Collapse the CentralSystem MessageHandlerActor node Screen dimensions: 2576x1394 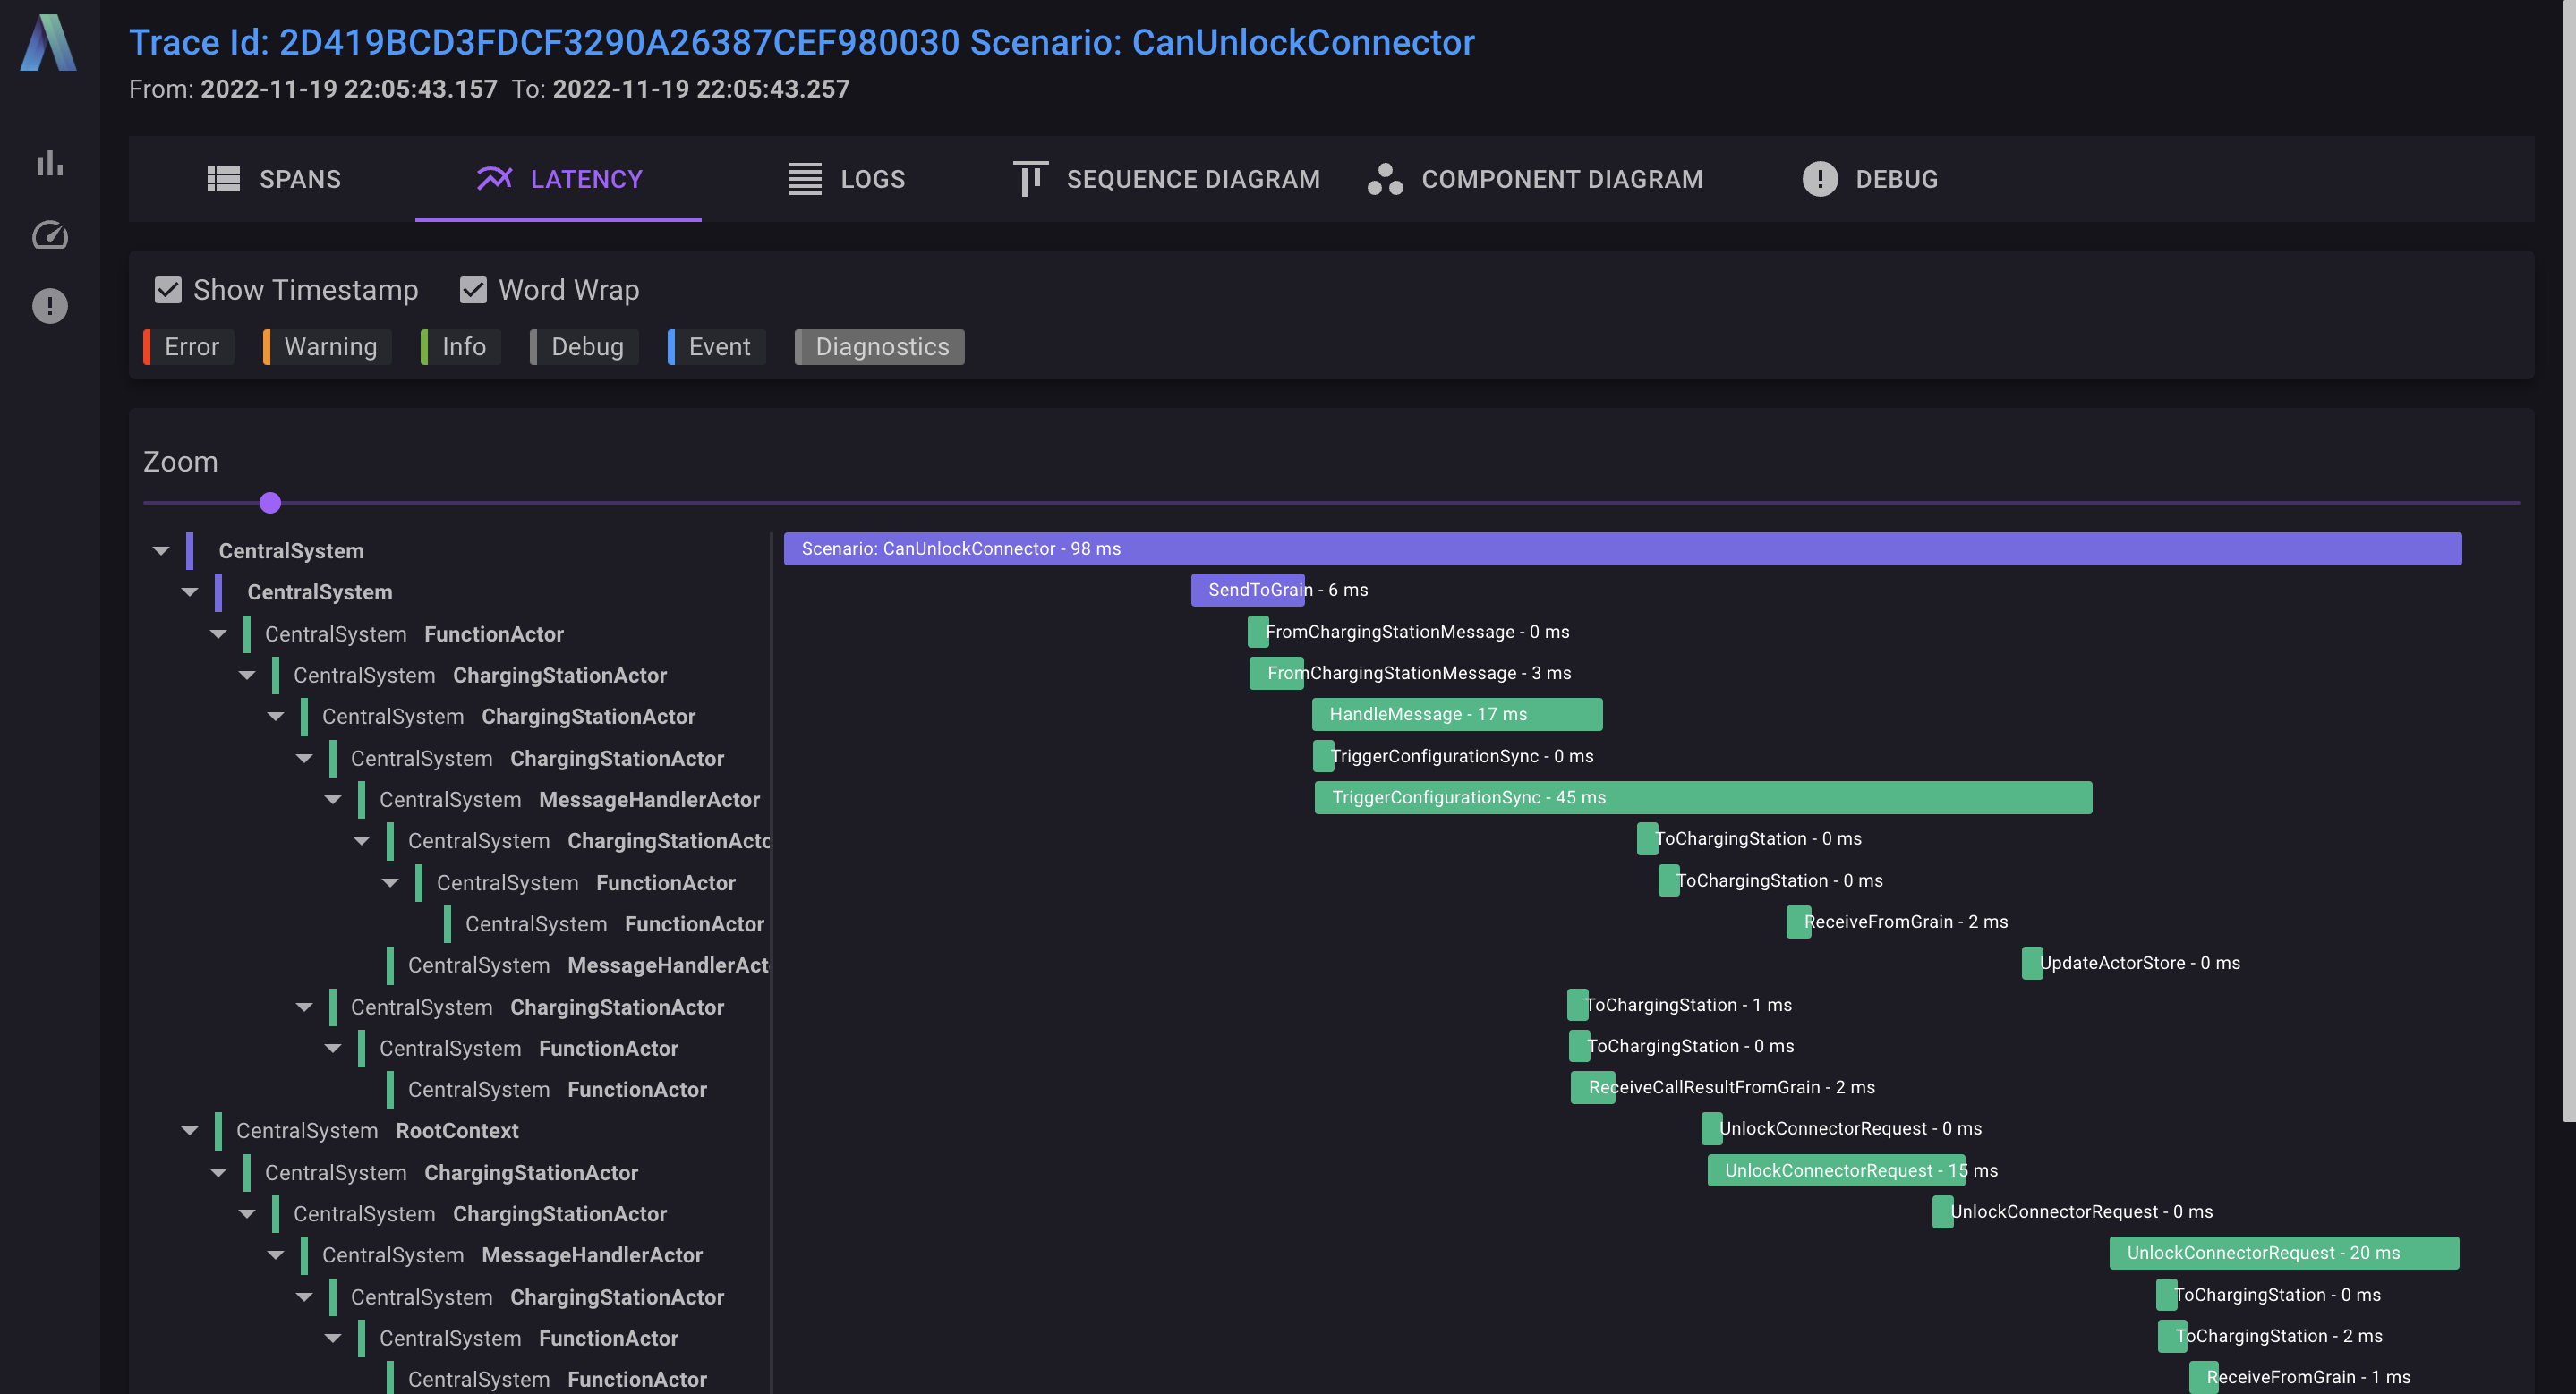[332, 799]
